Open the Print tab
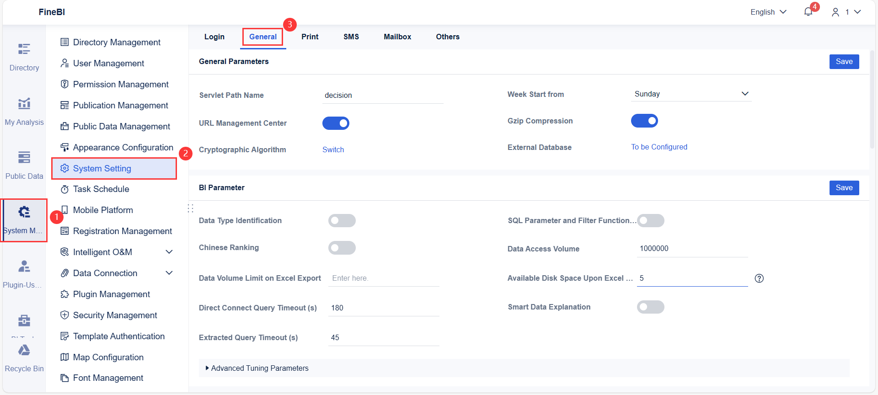This screenshot has width=878, height=395. (x=310, y=37)
